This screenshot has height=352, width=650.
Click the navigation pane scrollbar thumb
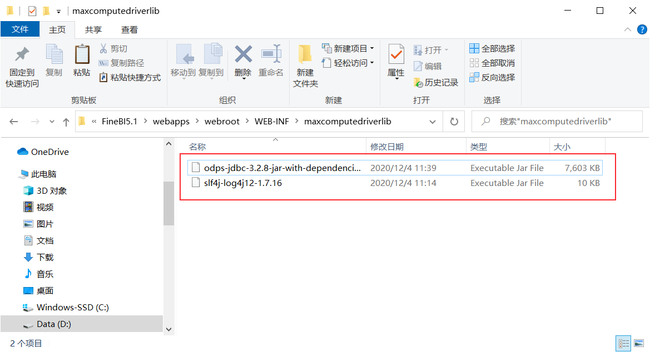[168, 203]
